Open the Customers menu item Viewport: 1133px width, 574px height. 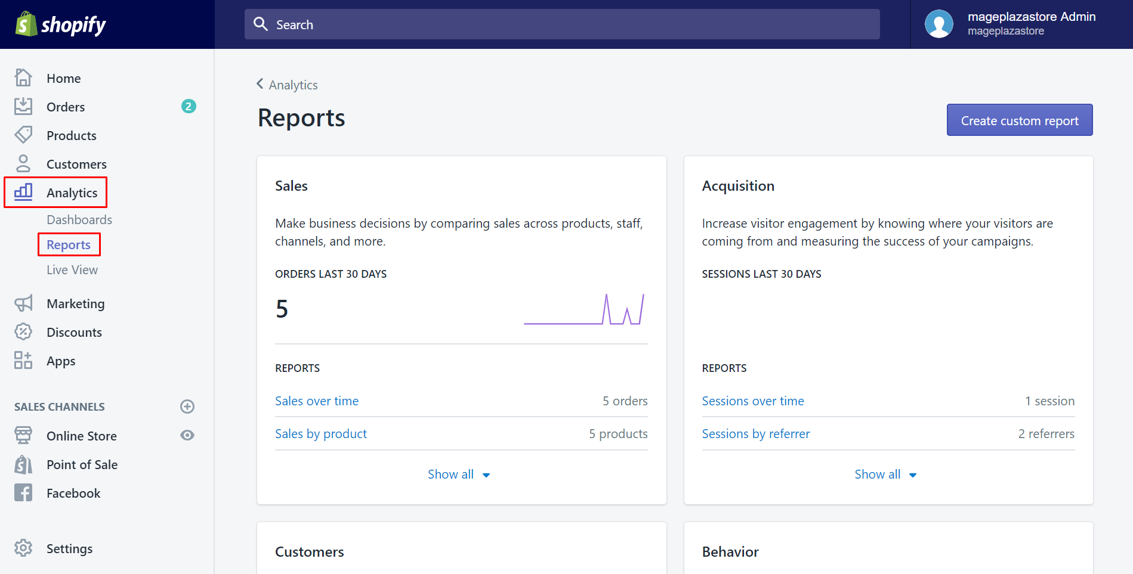(x=77, y=164)
